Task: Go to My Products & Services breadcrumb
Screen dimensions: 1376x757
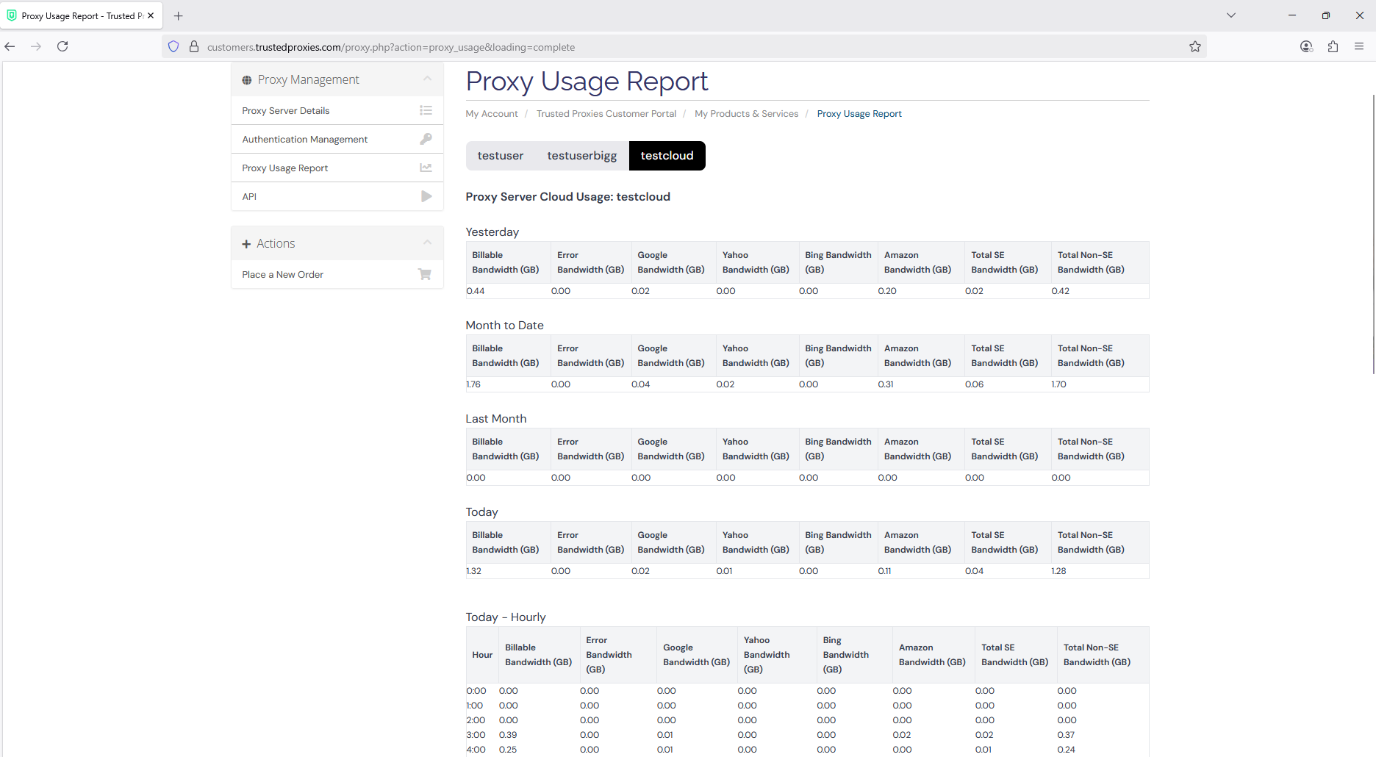Action: coord(746,114)
